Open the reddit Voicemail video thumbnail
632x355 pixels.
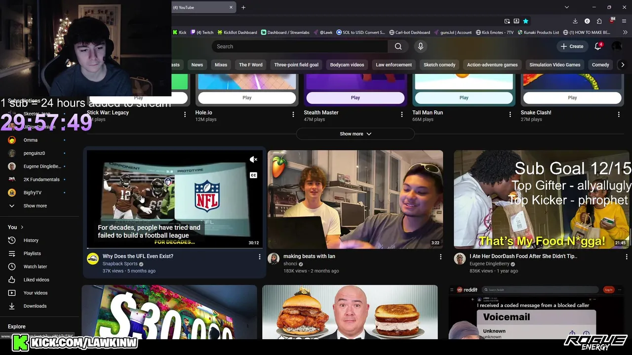click(x=536, y=312)
